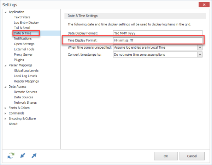Image resolution: width=212 pixels, height=165 pixels.
Task: Collapse the Data Access tree node
Action: pyautogui.click(x=5, y=87)
